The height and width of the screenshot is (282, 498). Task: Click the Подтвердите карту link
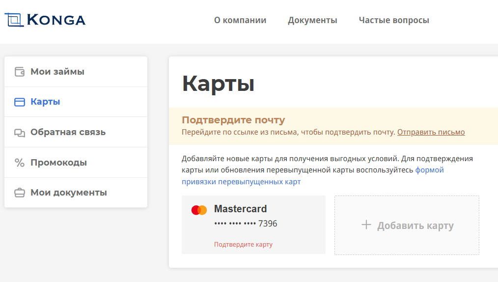[243, 244]
